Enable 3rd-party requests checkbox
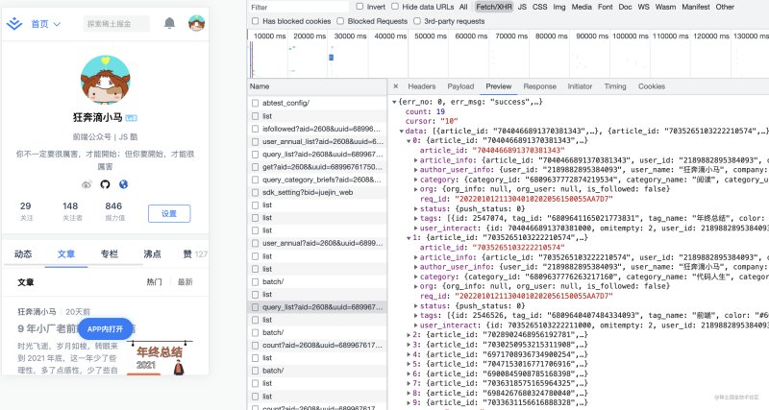The image size is (769, 410). coord(417,21)
